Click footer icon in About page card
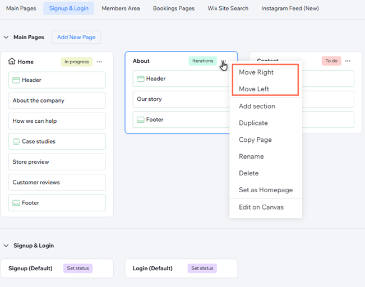 [140, 119]
